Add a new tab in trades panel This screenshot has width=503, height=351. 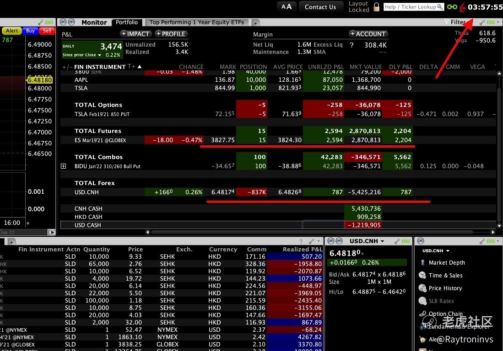pyautogui.click(x=11, y=242)
